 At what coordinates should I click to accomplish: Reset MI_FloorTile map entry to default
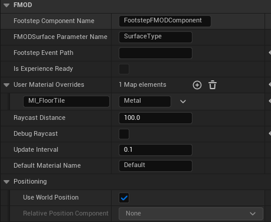pyautogui.click(x=270, y=101)
